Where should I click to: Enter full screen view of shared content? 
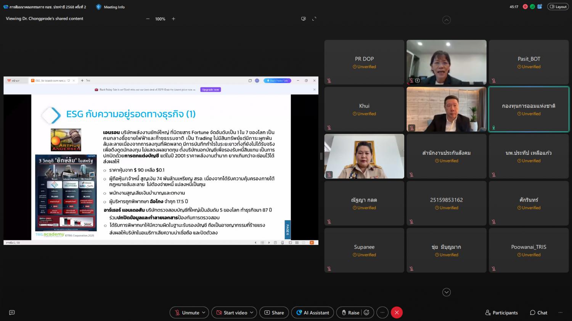click(314, 19)
